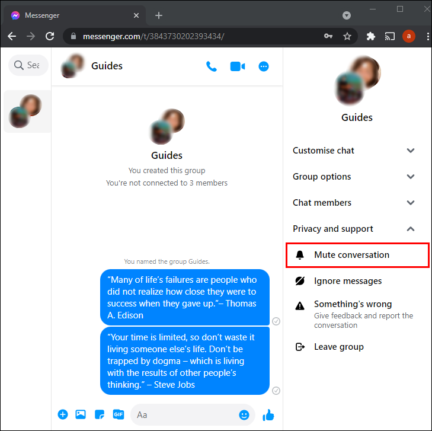Click the tab search dropdown circle
This screenshot has height=431, width=432.
click(347, 15)
